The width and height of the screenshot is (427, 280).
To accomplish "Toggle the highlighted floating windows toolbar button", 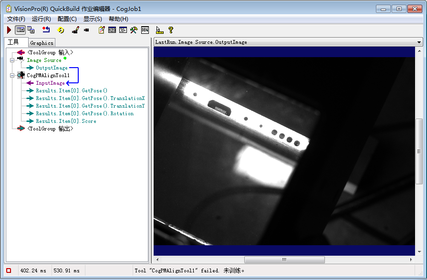I will (x=20, y=30).
